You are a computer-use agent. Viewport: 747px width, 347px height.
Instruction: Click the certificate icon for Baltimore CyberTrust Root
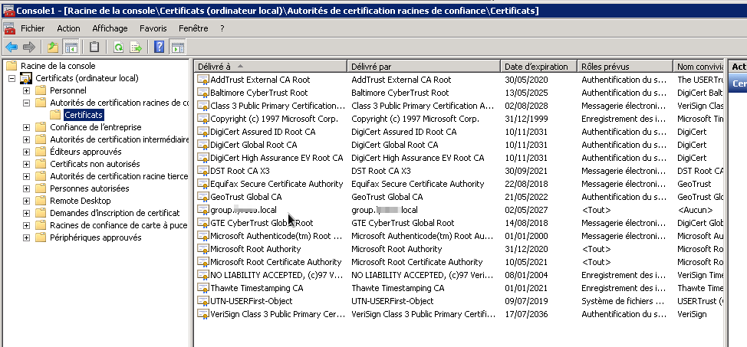pyautogui.click(x=203, y=93)
